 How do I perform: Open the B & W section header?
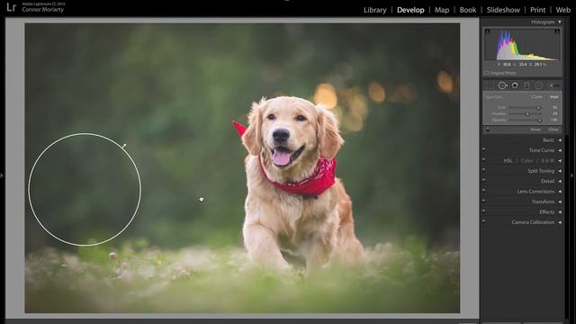coord(548,161)
